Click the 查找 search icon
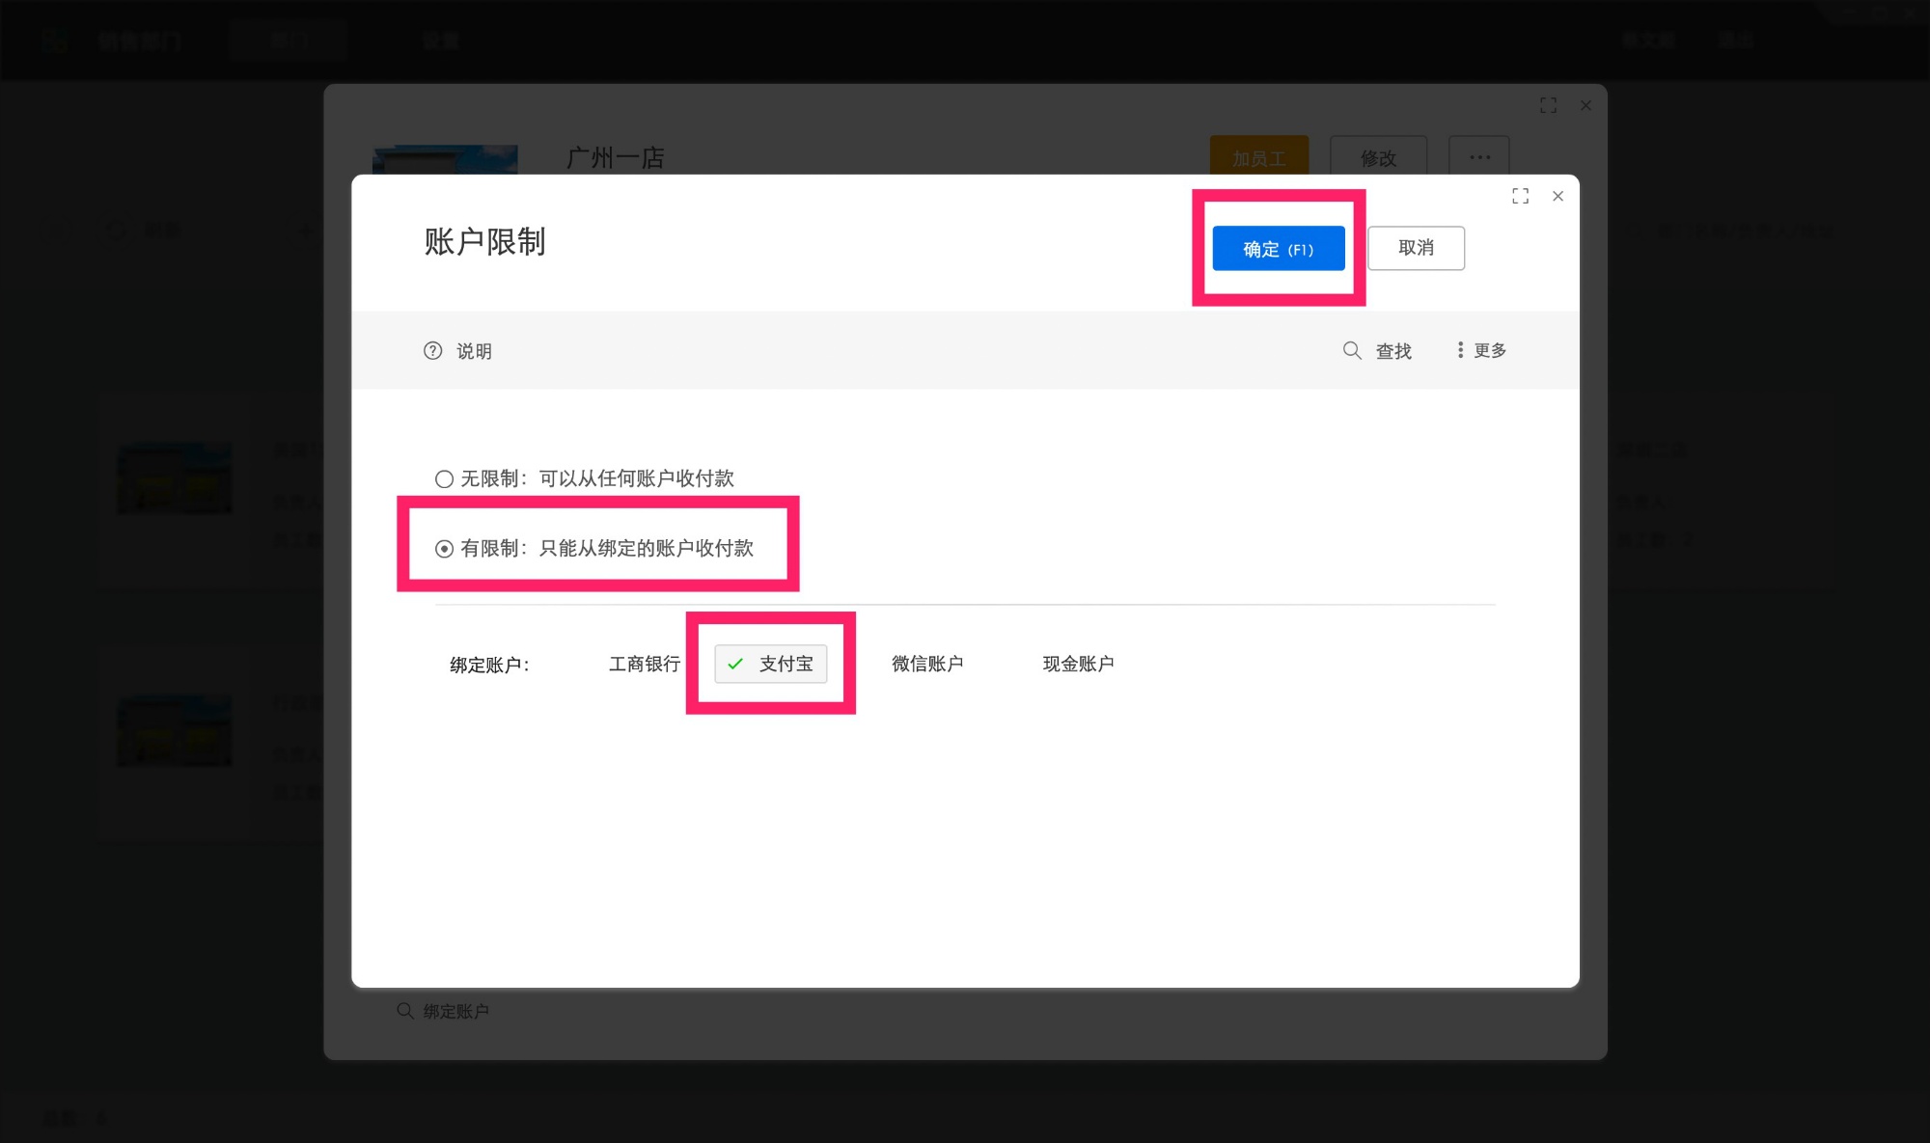 click(1352, 351)
